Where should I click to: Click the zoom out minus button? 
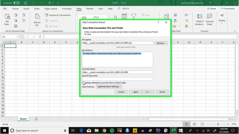(208, 124)
